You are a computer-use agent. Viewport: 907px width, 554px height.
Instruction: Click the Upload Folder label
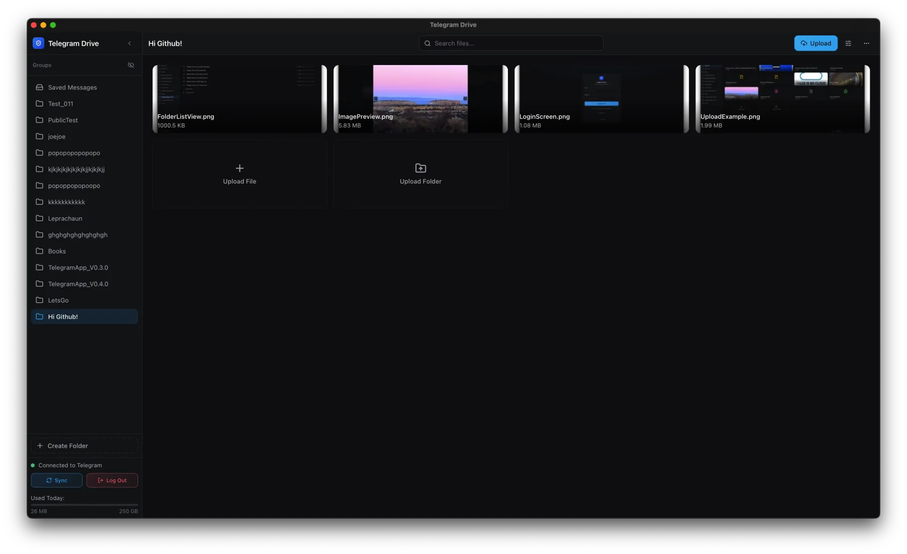pyautogui.click(x=421, y=181)
